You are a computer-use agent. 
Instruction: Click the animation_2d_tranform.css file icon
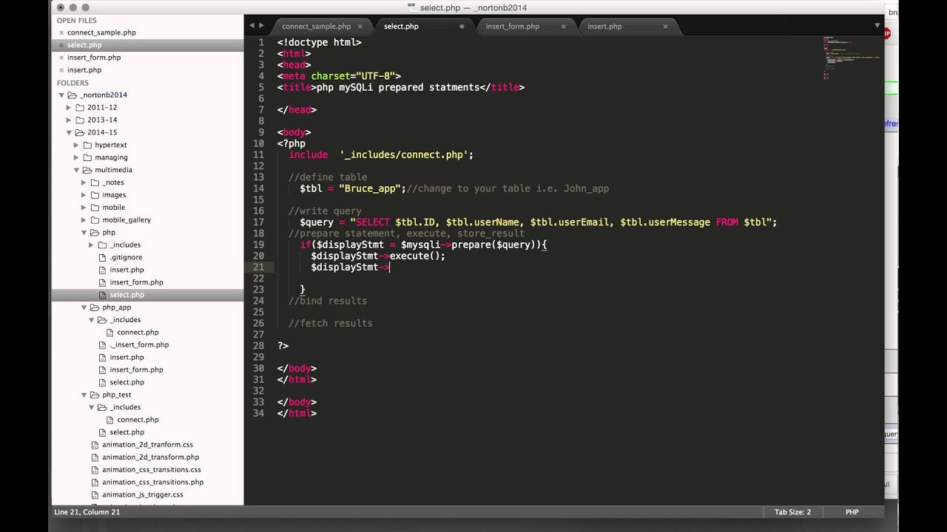(95, 445)
